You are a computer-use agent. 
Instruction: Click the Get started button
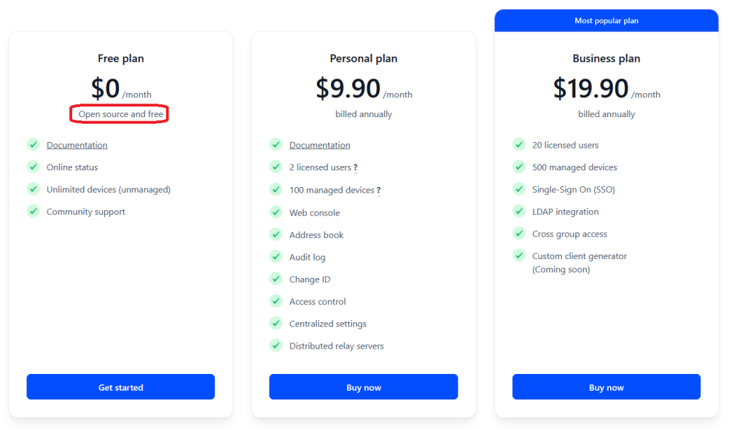120,387
